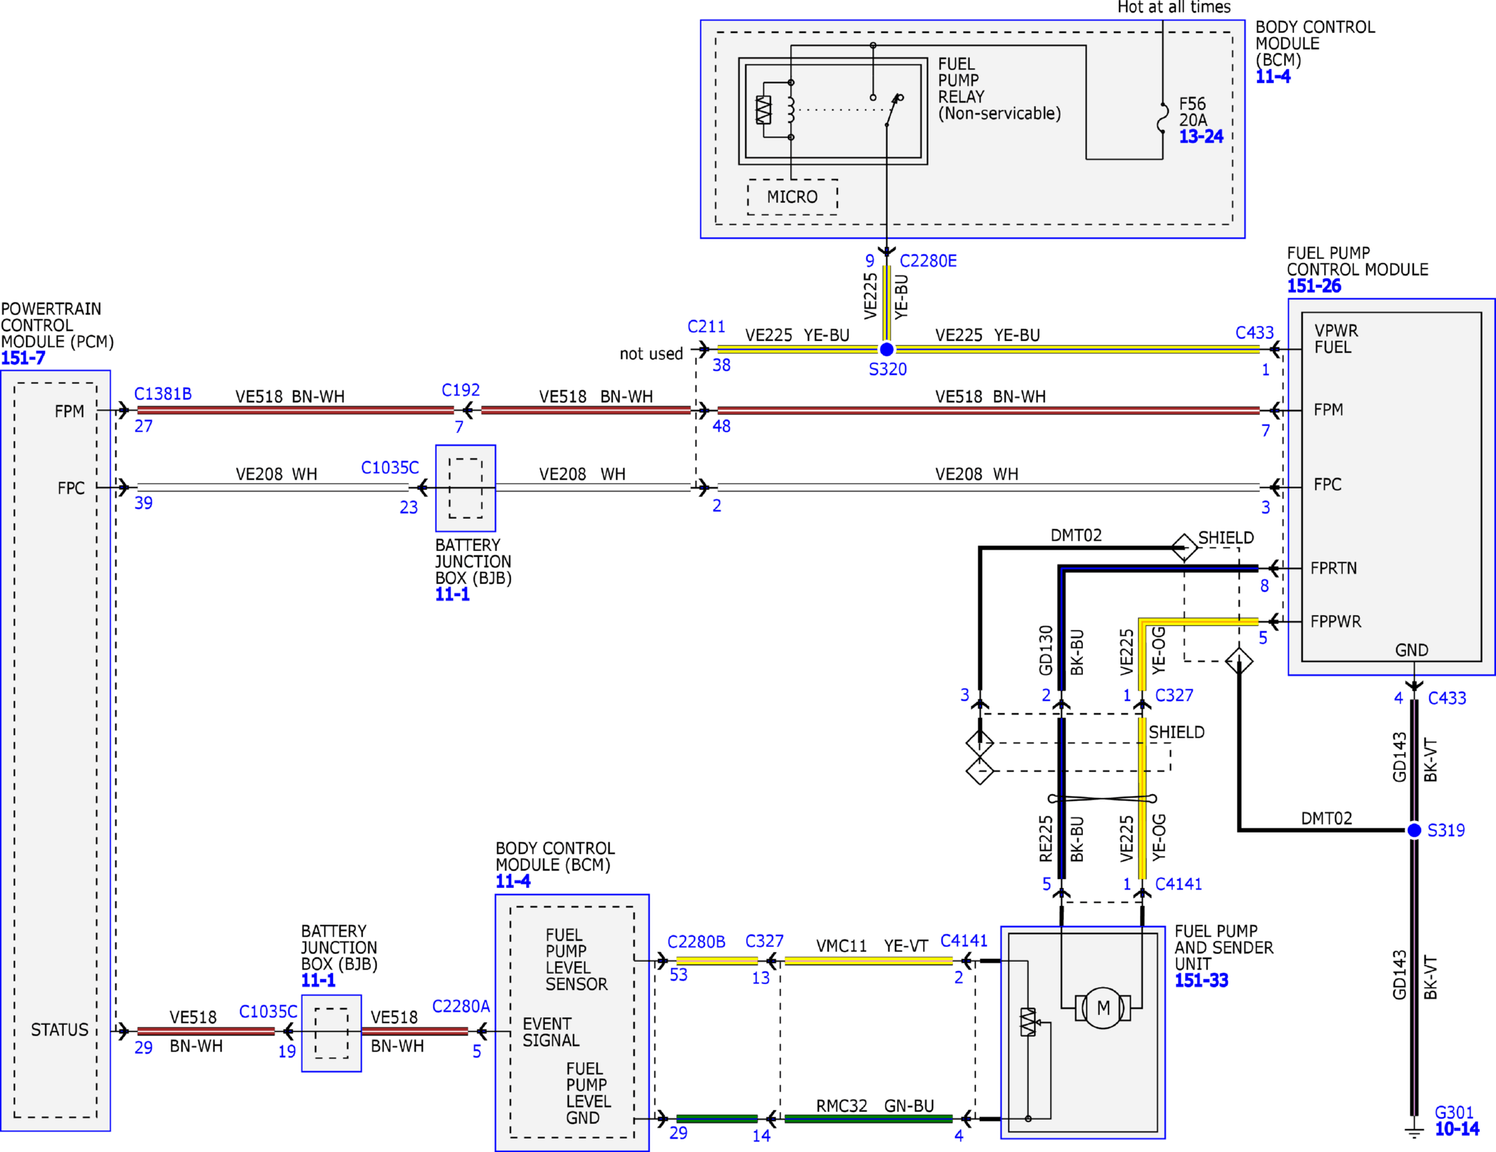Click the F56 20A fuse symbol
Viewport: 1496px width, 1152px height.
[1162, 117]
